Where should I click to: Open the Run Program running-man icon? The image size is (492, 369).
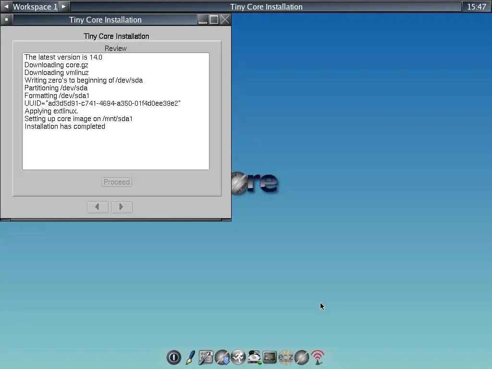(238, 357)
